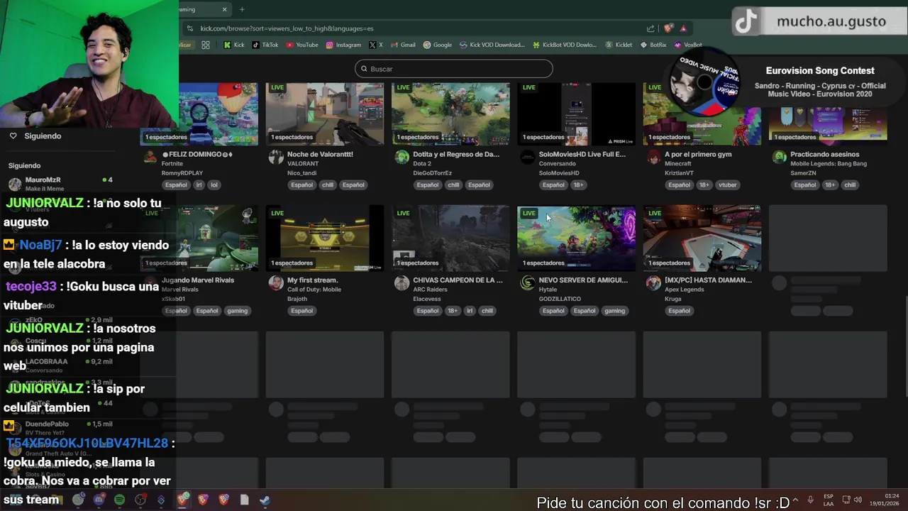Image resolution: width=908 pixels, height=511 pixels.
Task: Select 18+ tag under SoloMoviesHD stream
Action: (578, 185)
